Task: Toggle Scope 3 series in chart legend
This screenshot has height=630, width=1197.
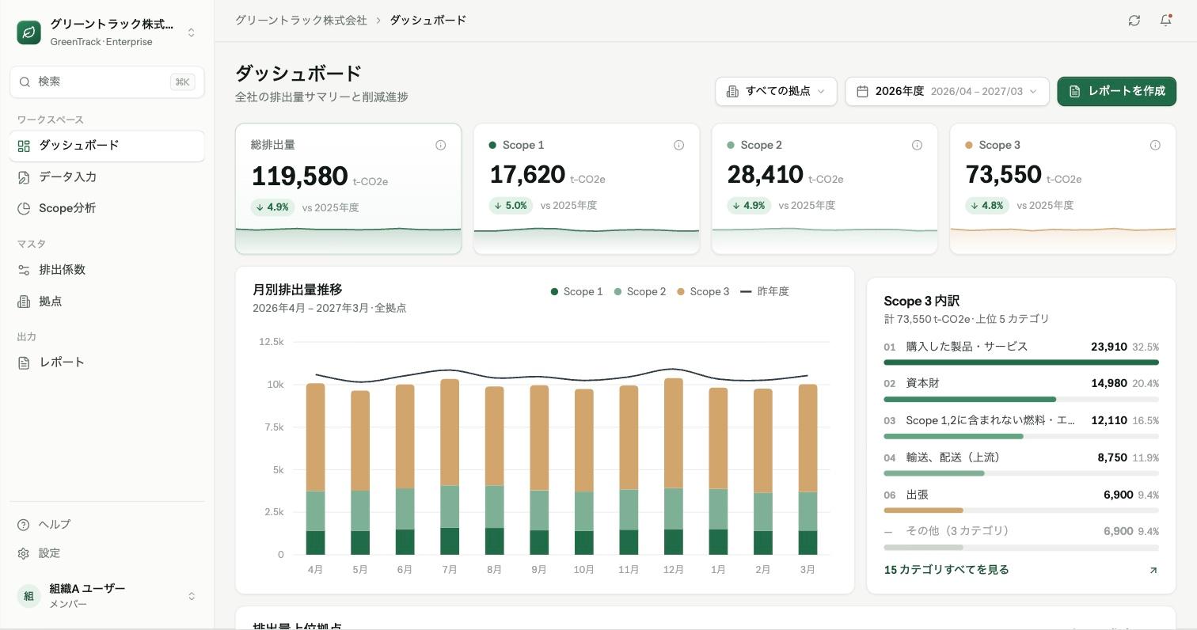Action: point(704,291)
